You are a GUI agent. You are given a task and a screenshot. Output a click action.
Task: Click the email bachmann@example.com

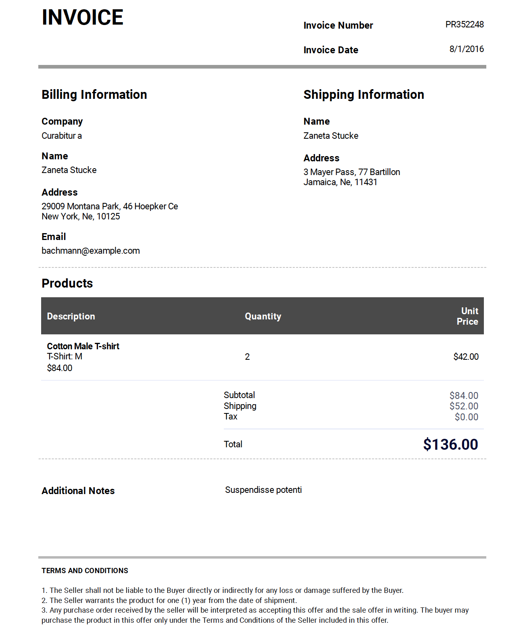tap(91, 251)
